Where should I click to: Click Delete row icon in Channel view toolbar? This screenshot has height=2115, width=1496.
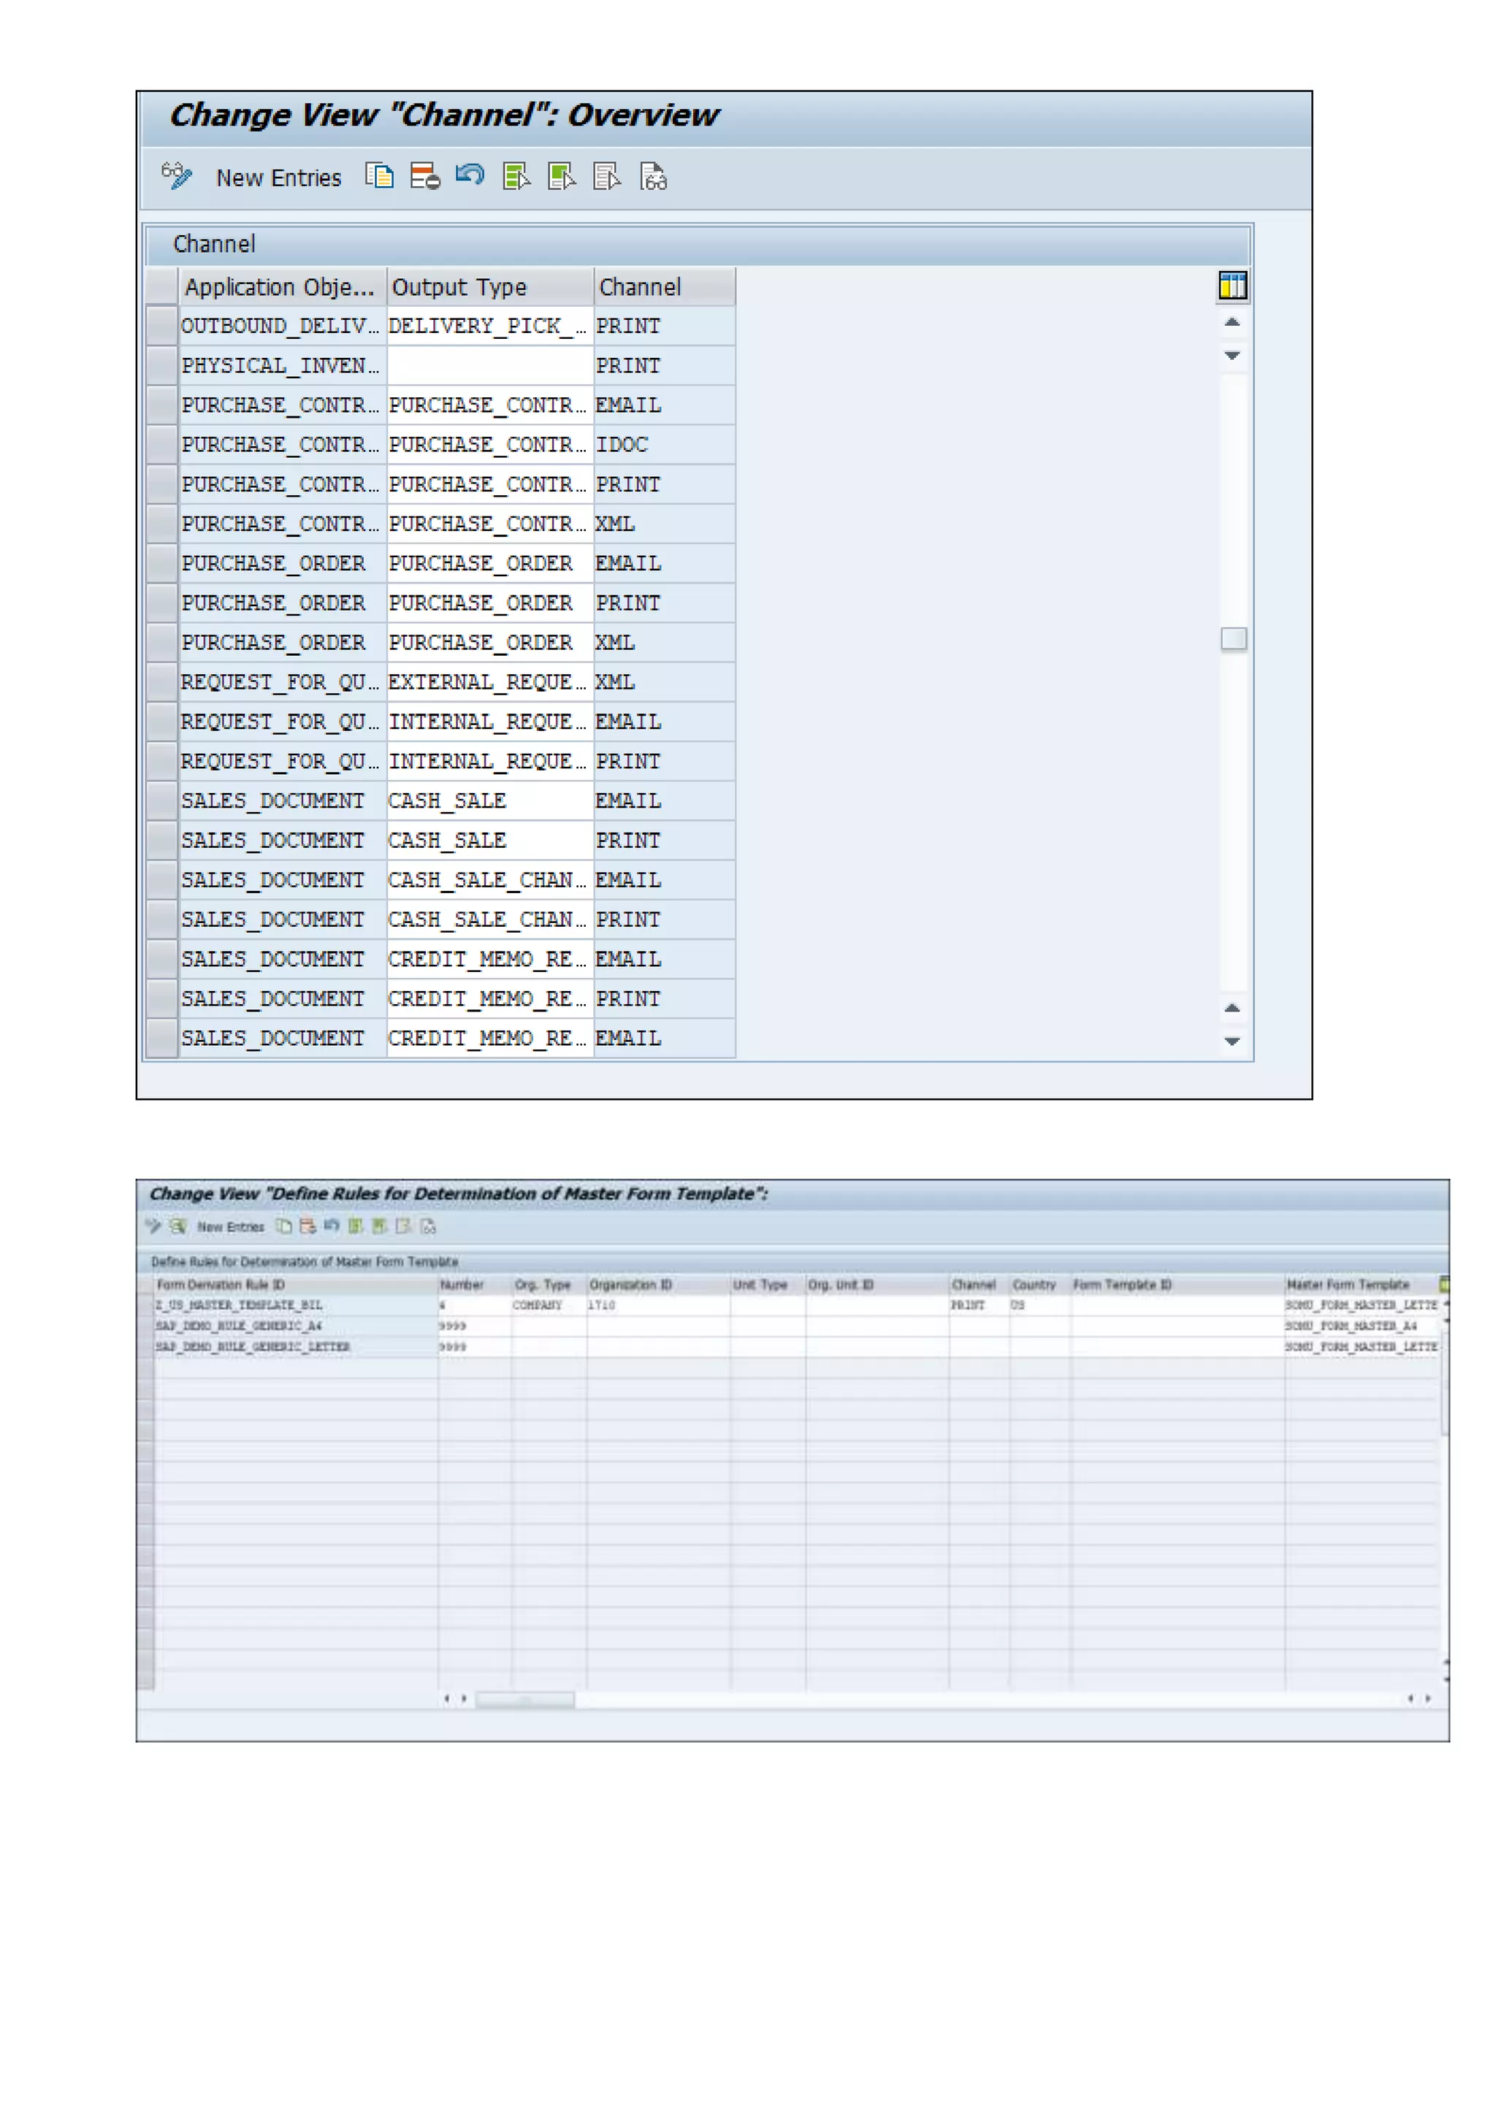pyautogui.click(x=424, y=175)
